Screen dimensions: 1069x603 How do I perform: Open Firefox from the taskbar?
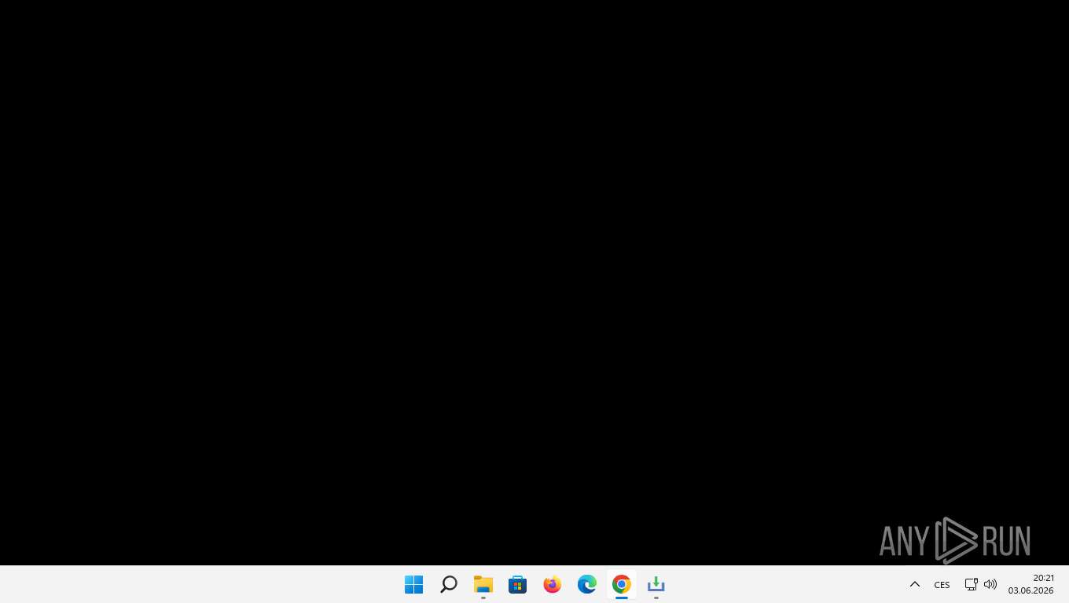pyautogui.click(x=553, y=584)
